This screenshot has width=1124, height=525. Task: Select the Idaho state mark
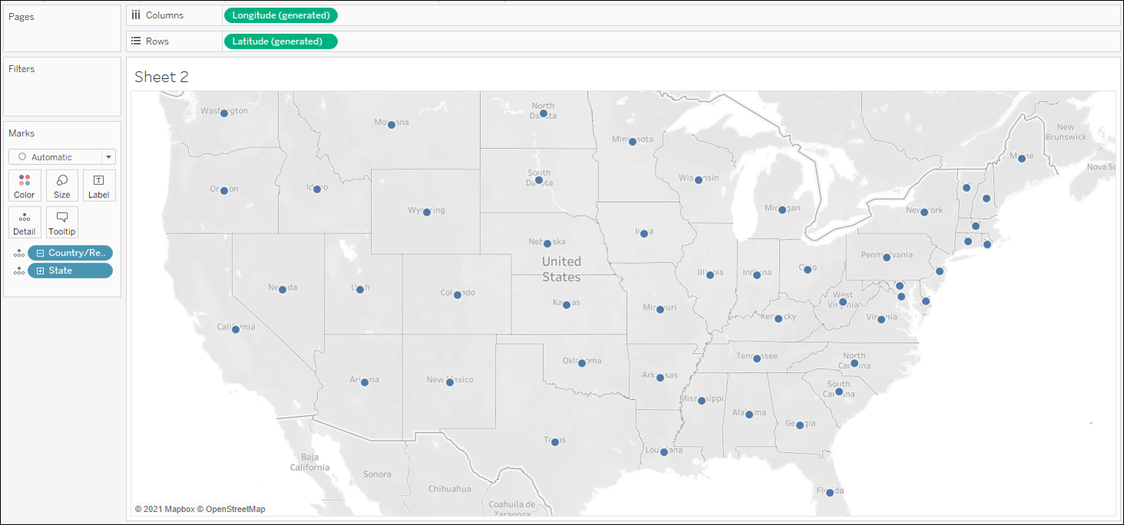[317, 190]
